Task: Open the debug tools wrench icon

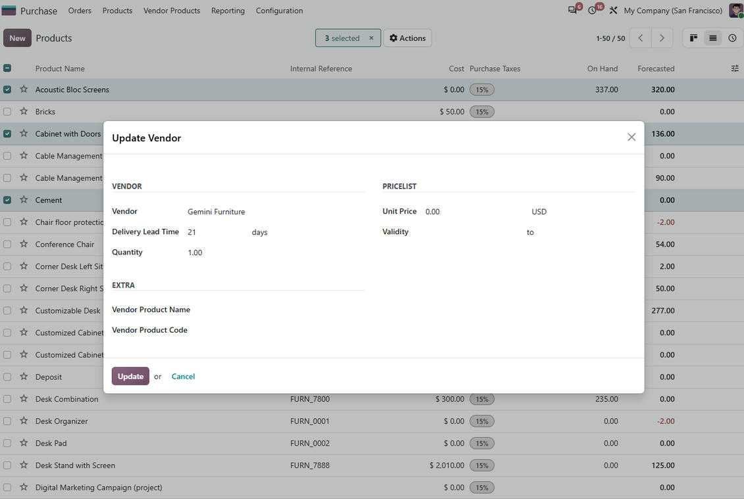Action: click(x=613, y=11)
